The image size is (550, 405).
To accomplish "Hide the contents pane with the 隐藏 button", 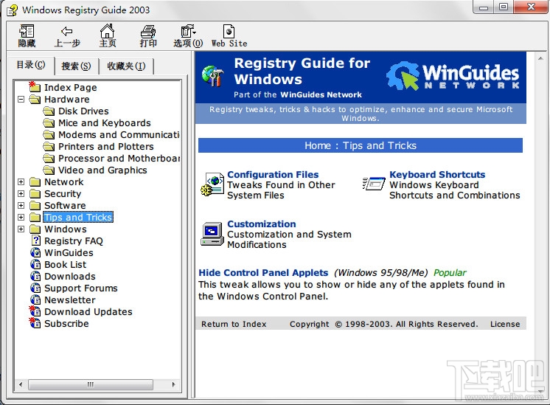I will [x=27, y=36].
